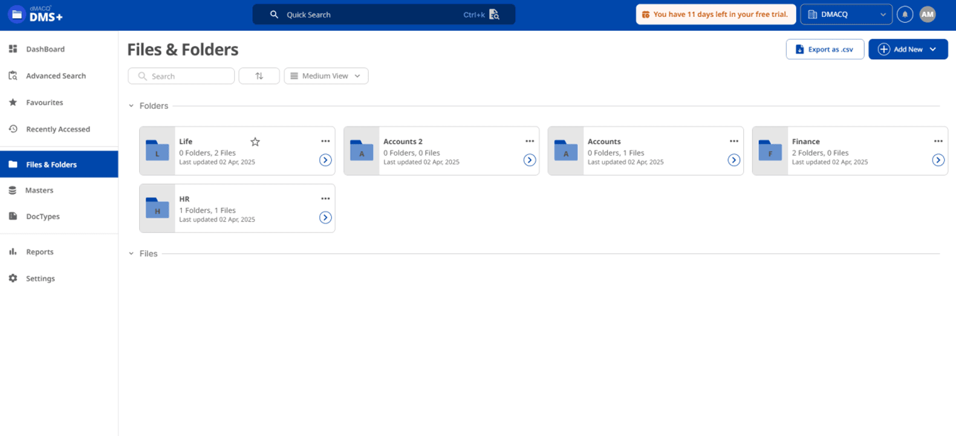This screenshot has height=436, width=956.
Task: Click Export as .csv button
Action: click(825, 50)
